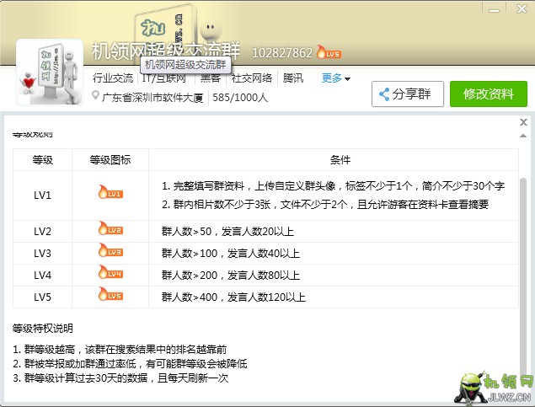Select the 黑客 tag
535x407 pixels.
pyautogui.click(x=210, y=78)
